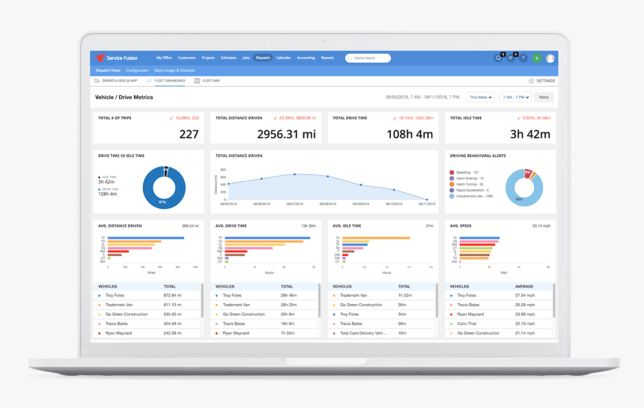Open the user profile avatar
Viewport: 644px width, 408px height.
(x=550, y=58)
